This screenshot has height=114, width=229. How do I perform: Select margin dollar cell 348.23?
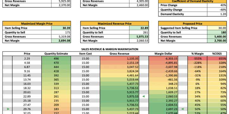[163, 84]
